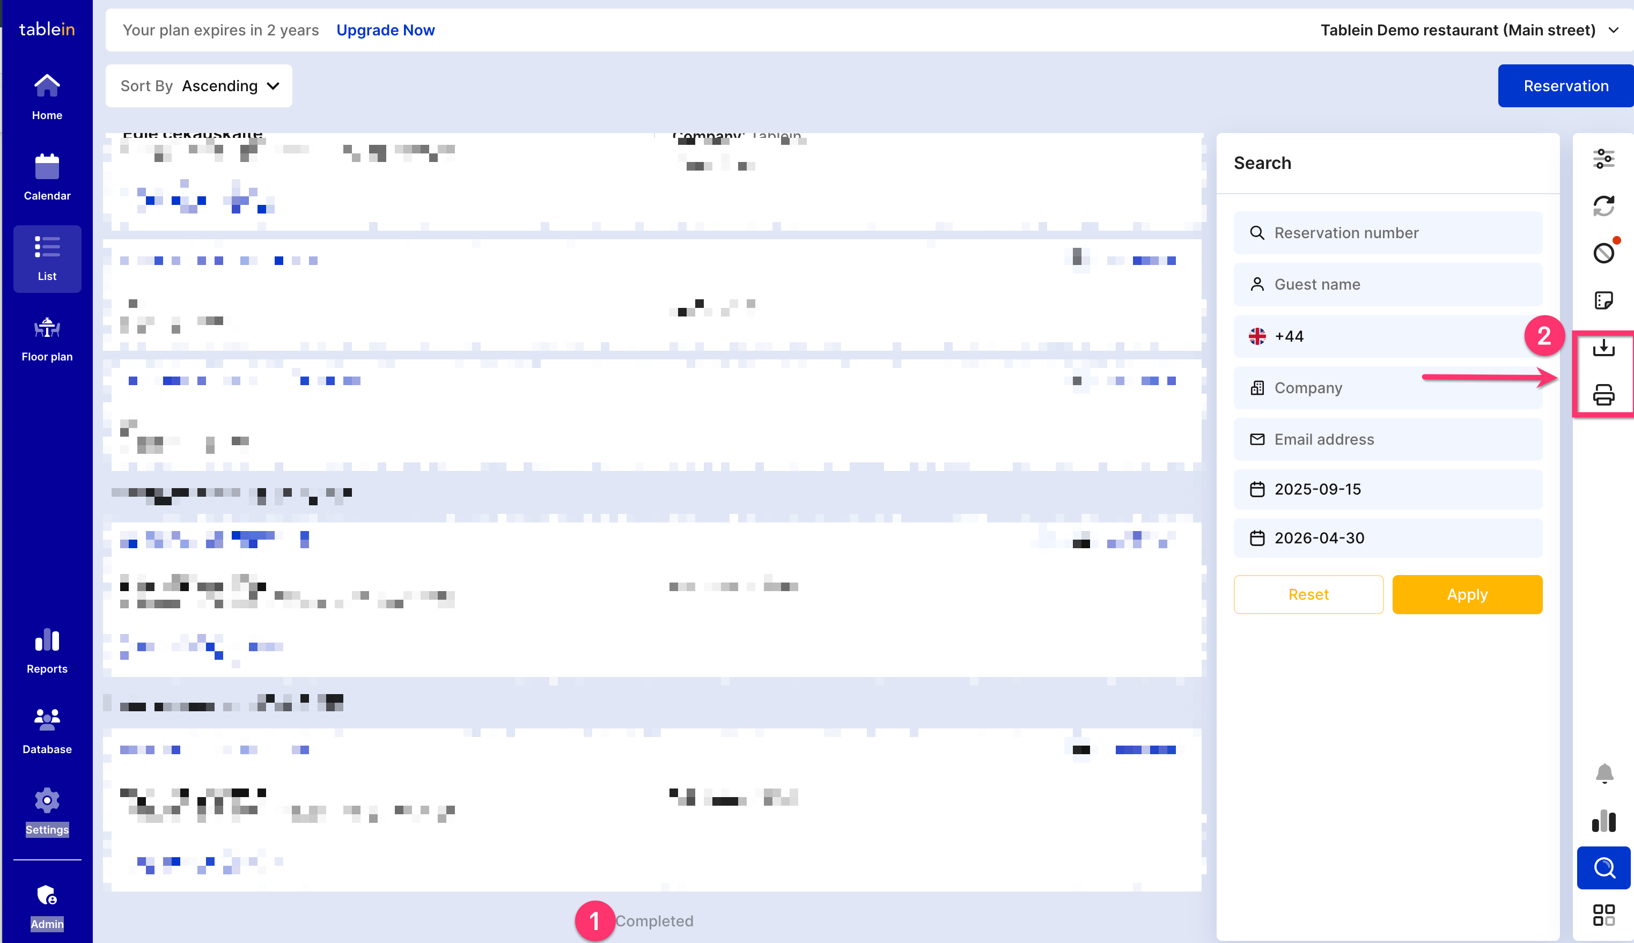Screen dimensions: 1634x943
Task: Open the sticky note icon
Action: point(1603,300)
